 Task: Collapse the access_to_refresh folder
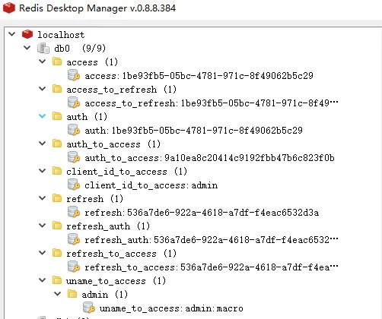pyautogui.click(x=43, y=89)
